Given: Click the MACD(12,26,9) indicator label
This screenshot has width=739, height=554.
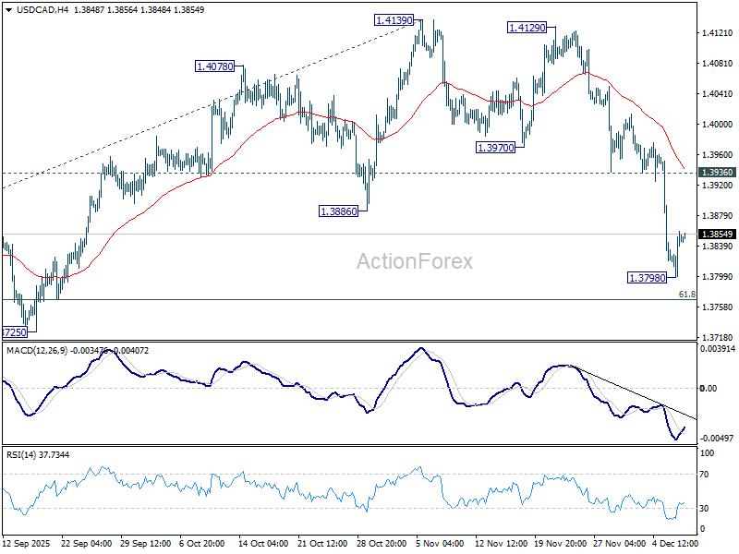Looking at the screenshot, I should (x=37, y=351).
